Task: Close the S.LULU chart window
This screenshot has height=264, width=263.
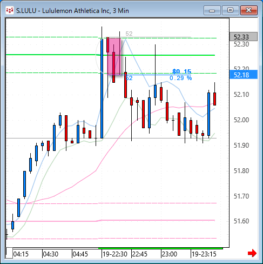Action: [248, 10]
